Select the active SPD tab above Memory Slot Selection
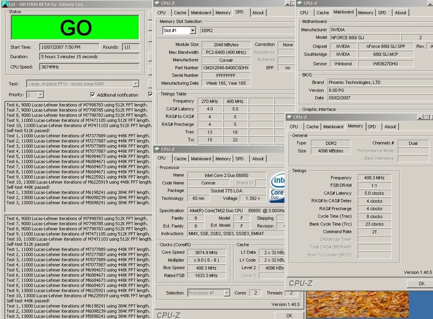This screenshot has width=433, height=319. pyautogui.click(x=239, y=12)
